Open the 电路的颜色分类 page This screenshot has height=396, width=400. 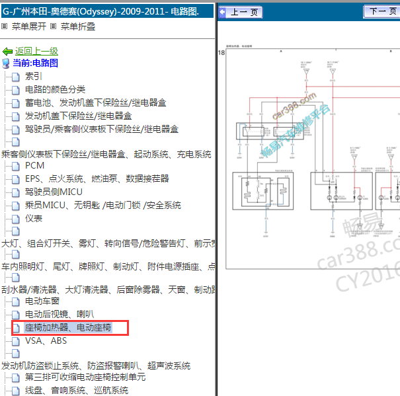click(x=55, y=89)
